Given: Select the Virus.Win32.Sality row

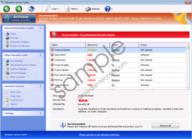Looking at the screenshot, I should pyautogui.click(x=118, y=75).
